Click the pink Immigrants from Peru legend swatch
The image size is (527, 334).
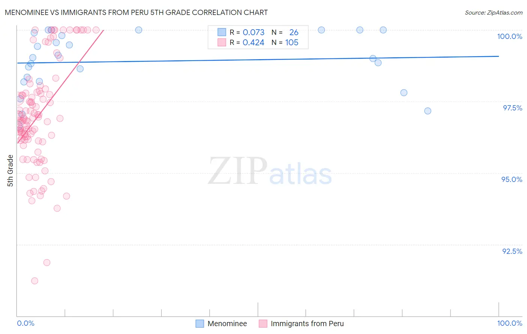(x=263, y=324)
